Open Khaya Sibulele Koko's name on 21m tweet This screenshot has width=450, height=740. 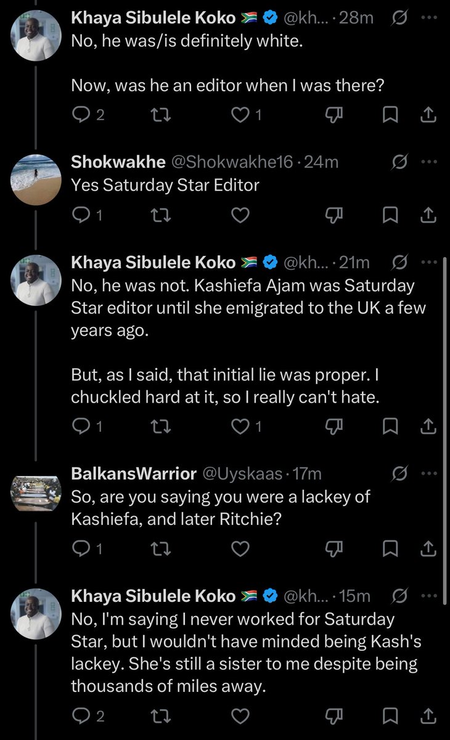(153, 263)
